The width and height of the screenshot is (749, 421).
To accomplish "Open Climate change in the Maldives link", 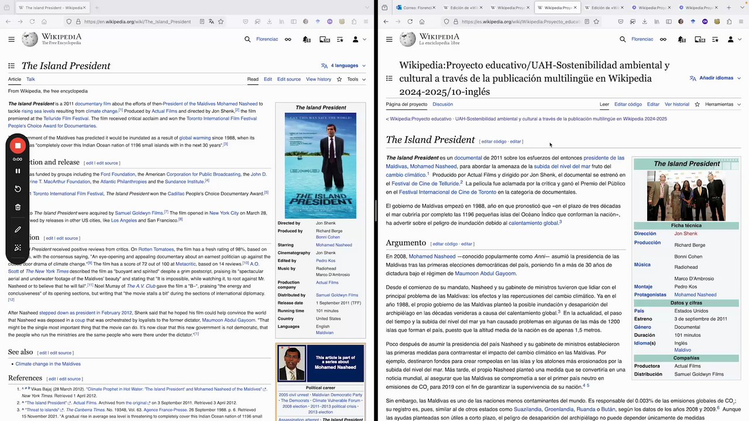I will coord(48,364).
